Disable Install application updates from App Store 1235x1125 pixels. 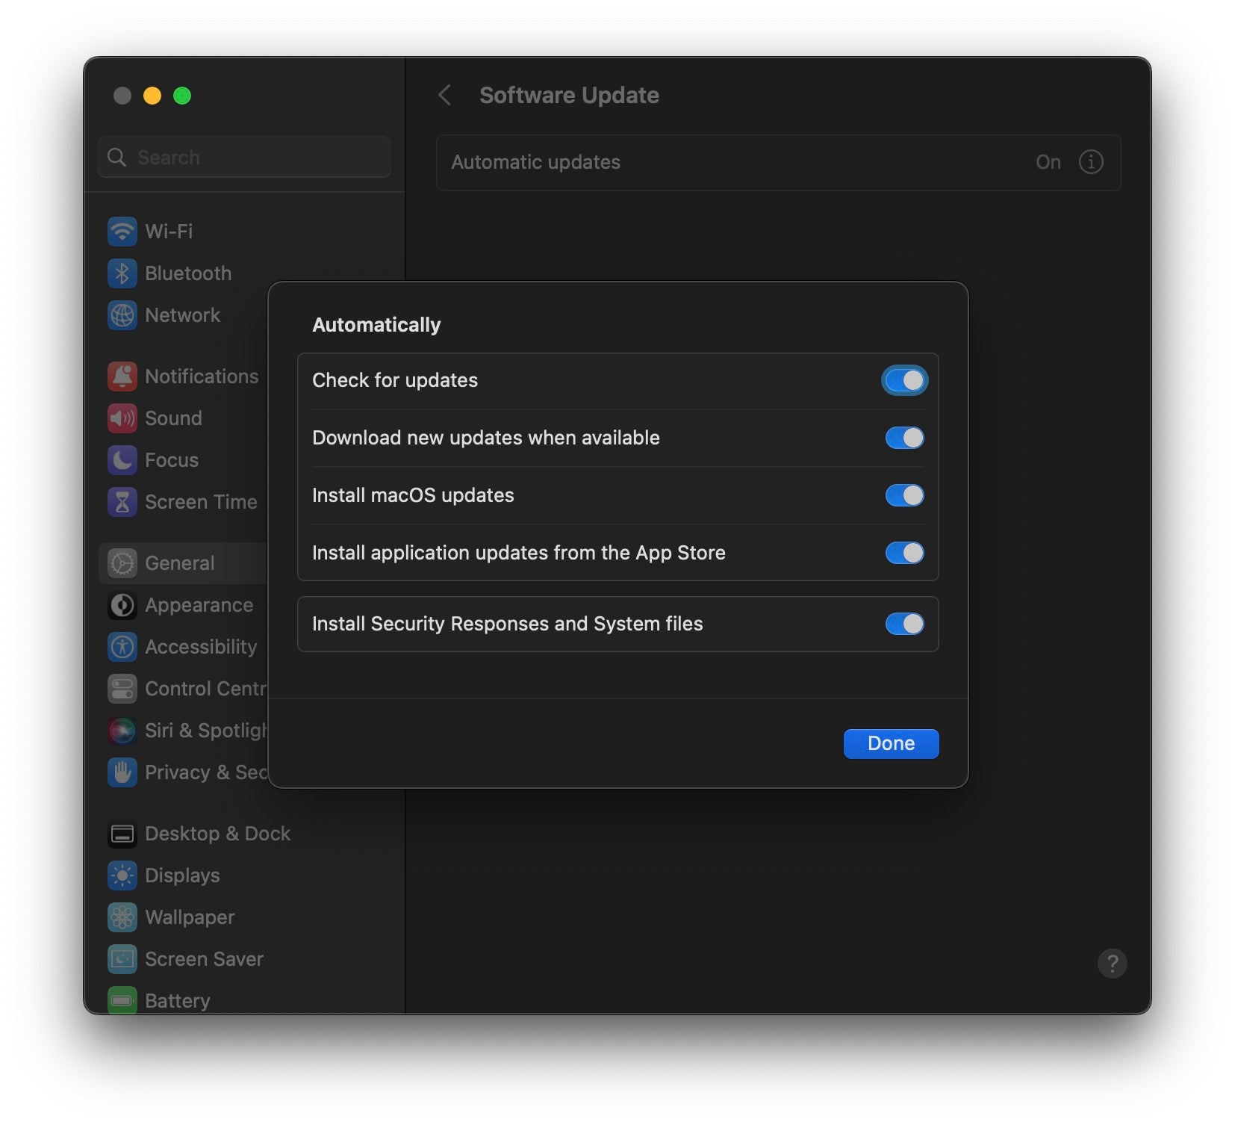[x=904, y=554]
